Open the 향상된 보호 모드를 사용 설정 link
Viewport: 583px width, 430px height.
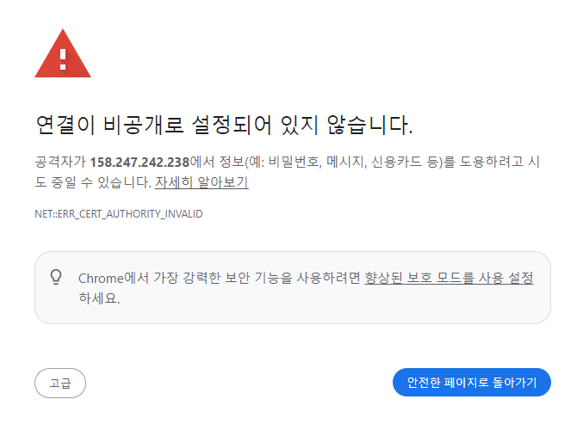[449, 278]
